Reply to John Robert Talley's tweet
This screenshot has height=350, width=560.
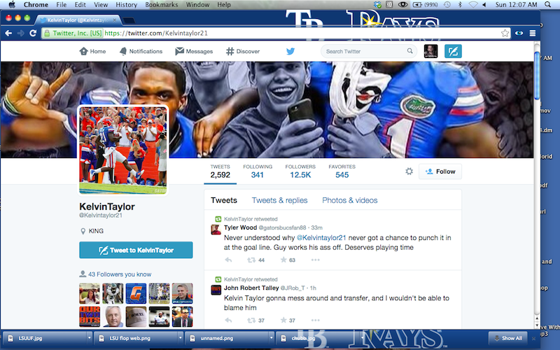[x=229, y=321]
